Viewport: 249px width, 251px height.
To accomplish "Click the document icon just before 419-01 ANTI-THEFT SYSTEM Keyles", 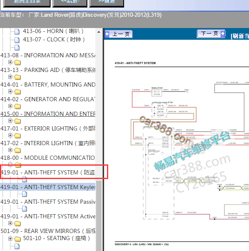I will (x=25, y=179).
